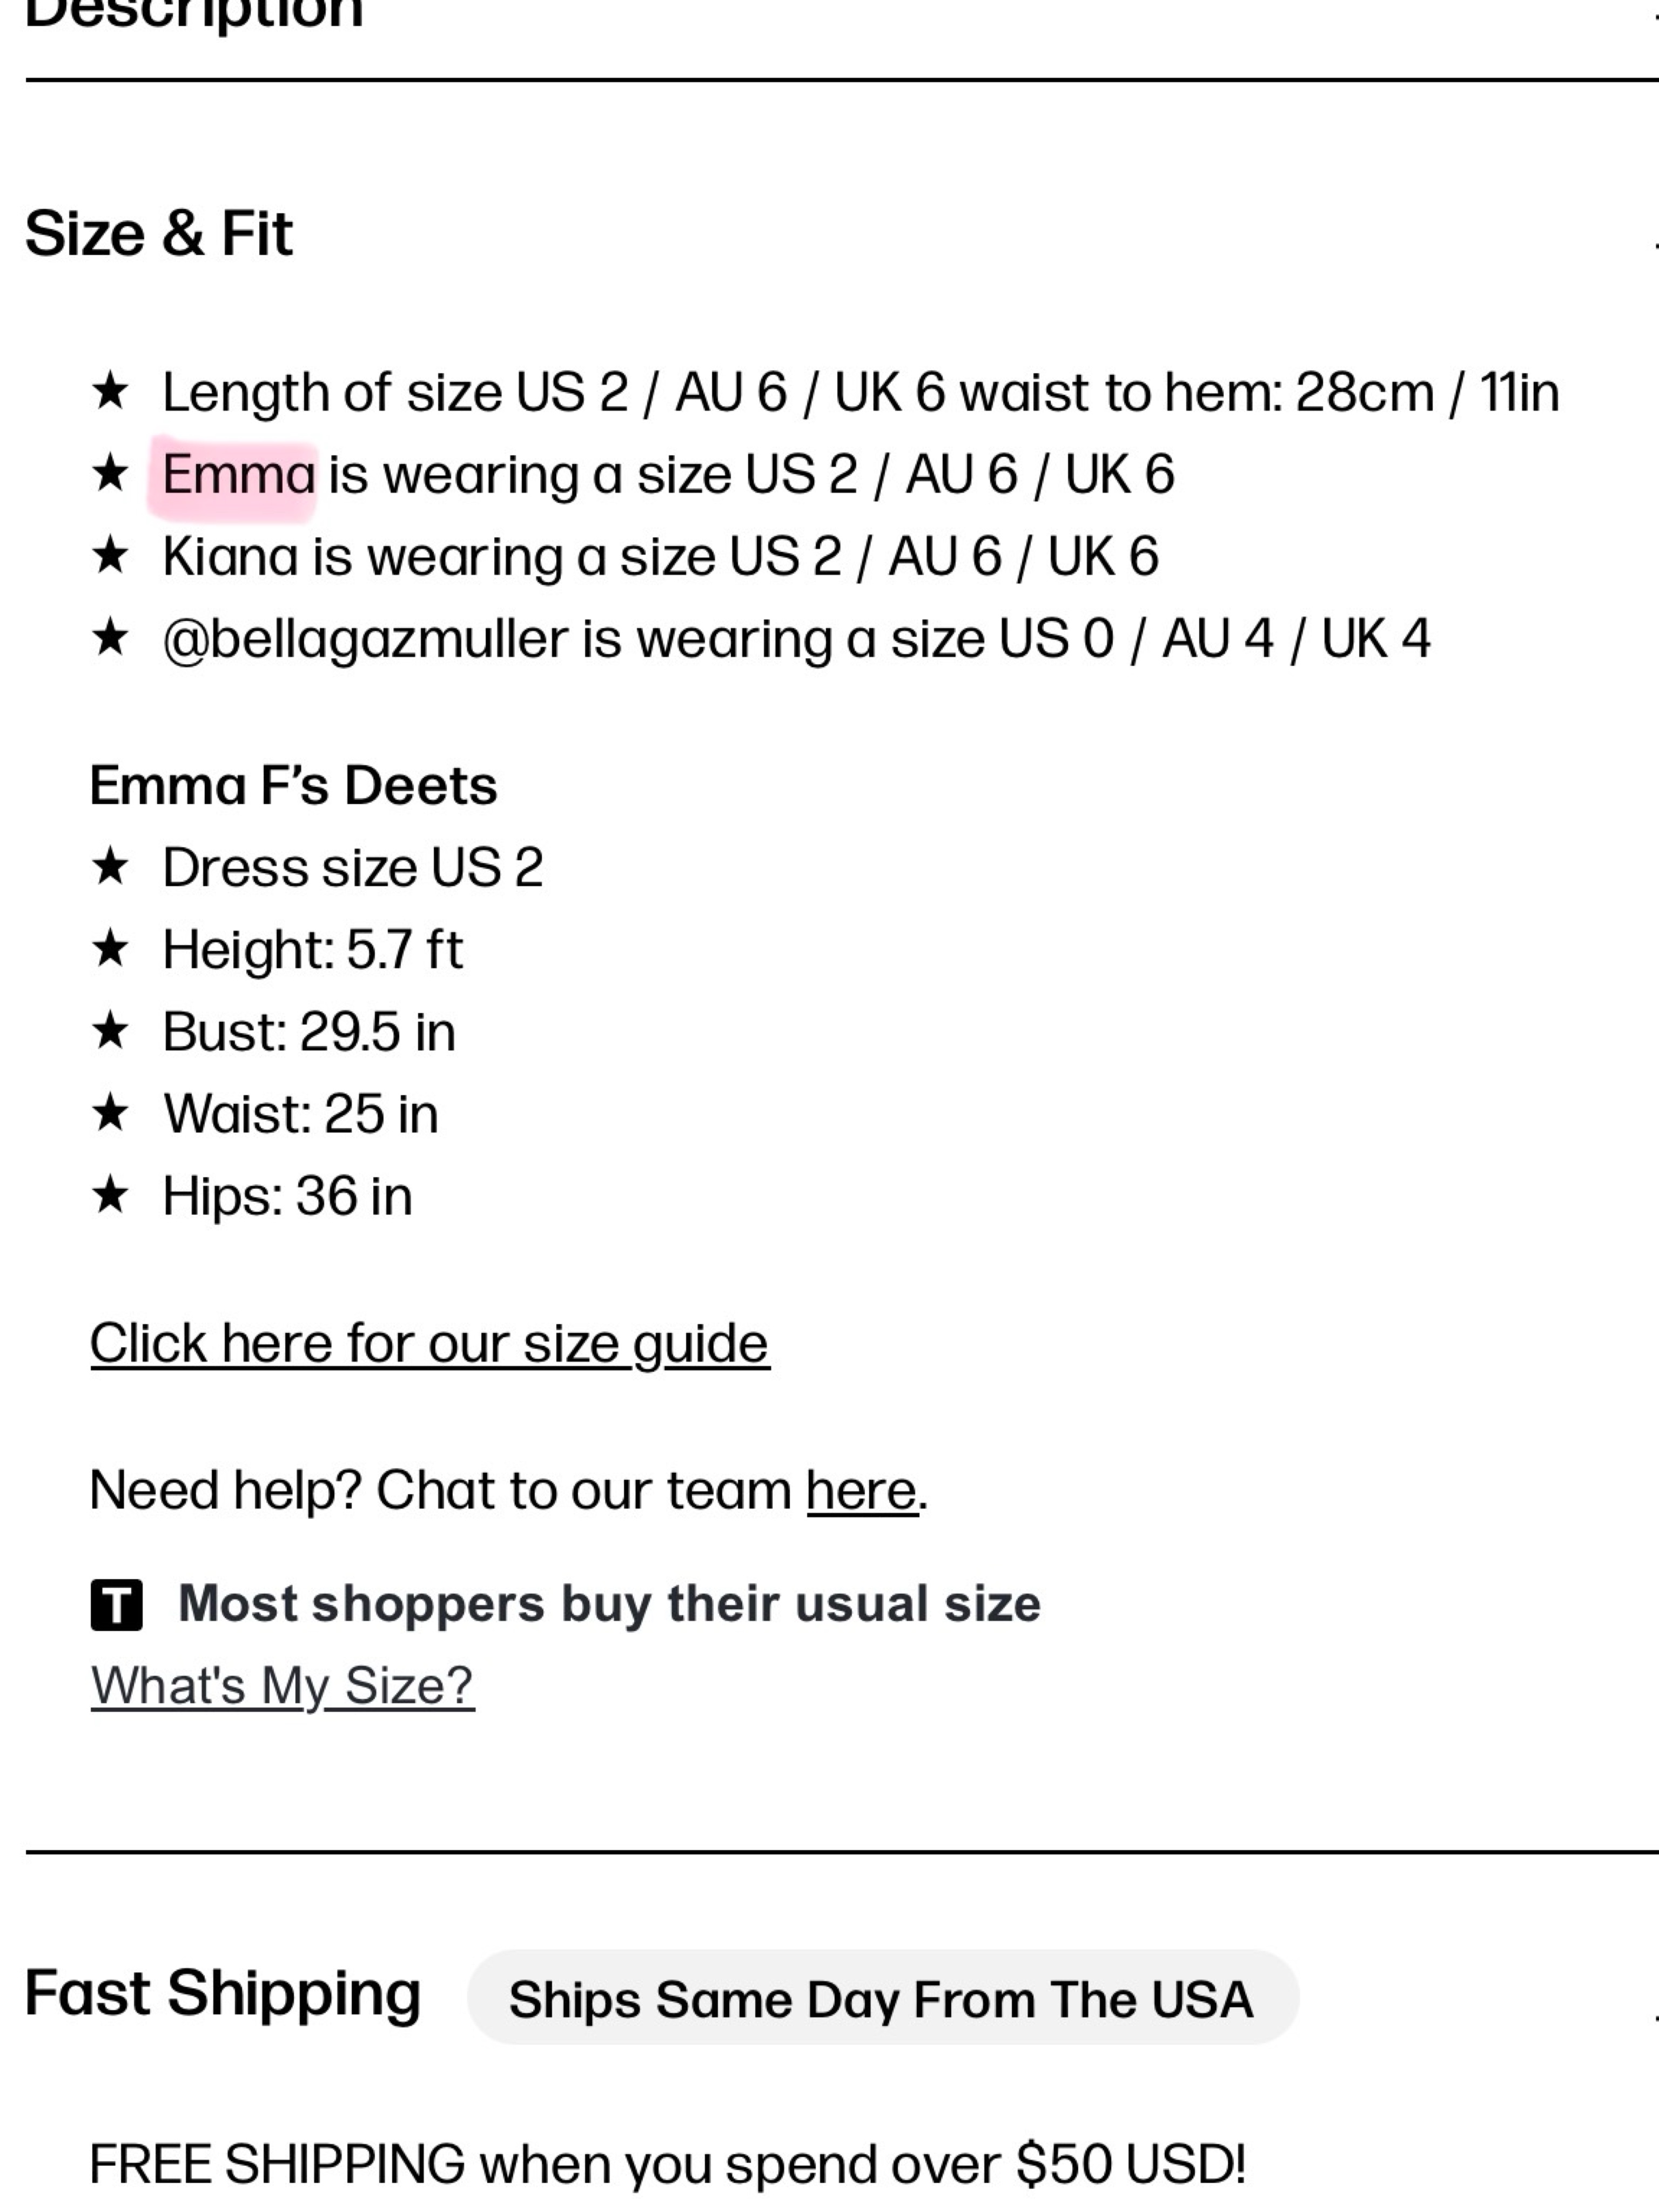Expand the Fast Shipping section header
The image size is (1659, 2212).
click(x=841, y=1996)
